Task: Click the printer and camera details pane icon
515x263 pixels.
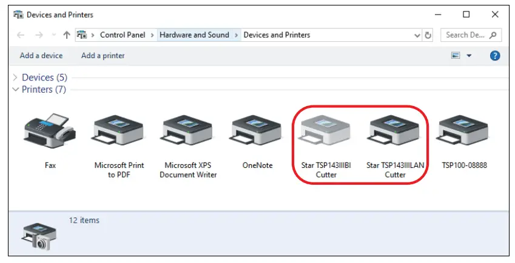Action: tap(39, 237)
